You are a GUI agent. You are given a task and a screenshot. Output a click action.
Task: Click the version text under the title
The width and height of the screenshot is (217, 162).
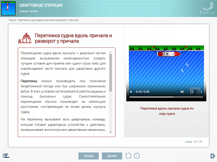pos(29,11)
